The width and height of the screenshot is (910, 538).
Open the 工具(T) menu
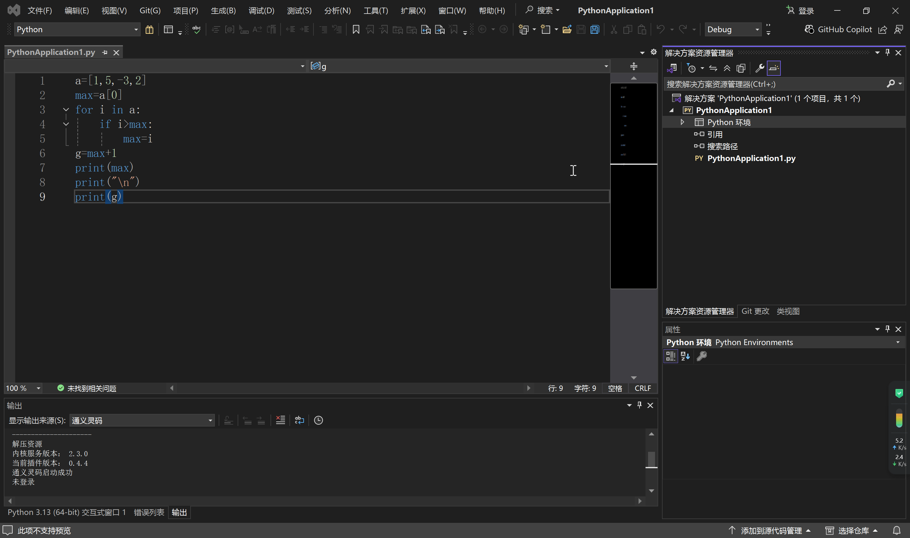coord(376,10)
